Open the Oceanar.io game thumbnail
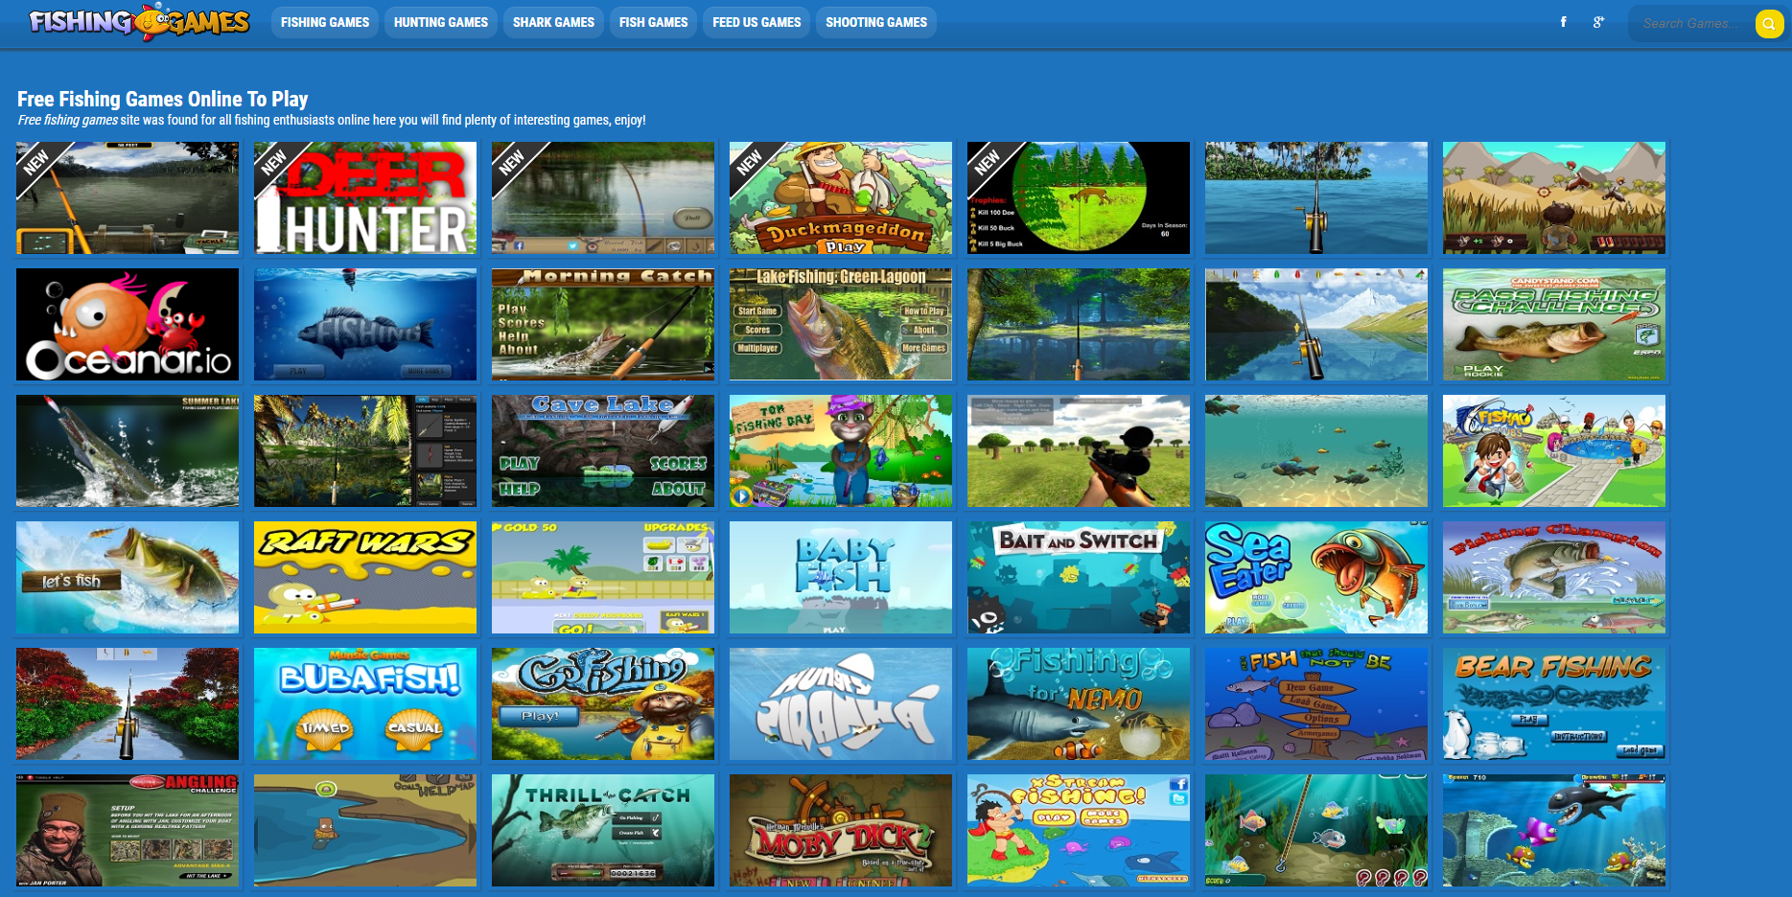The width and height of the screenshot is (1792, 897). (x=128, y=325)
